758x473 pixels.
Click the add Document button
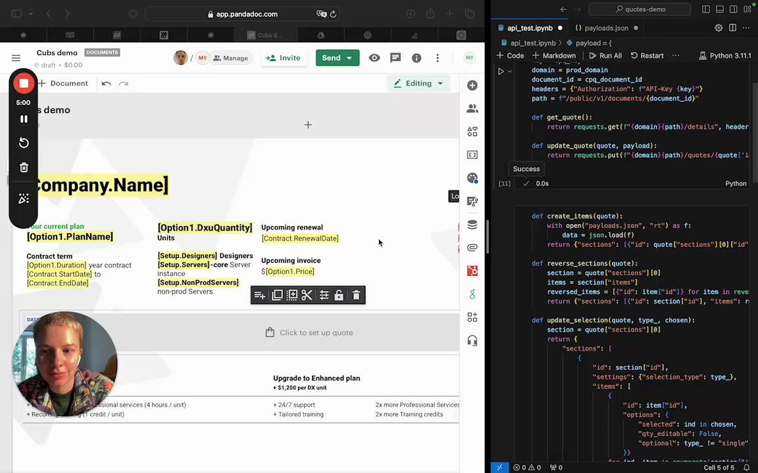point(63,83)
